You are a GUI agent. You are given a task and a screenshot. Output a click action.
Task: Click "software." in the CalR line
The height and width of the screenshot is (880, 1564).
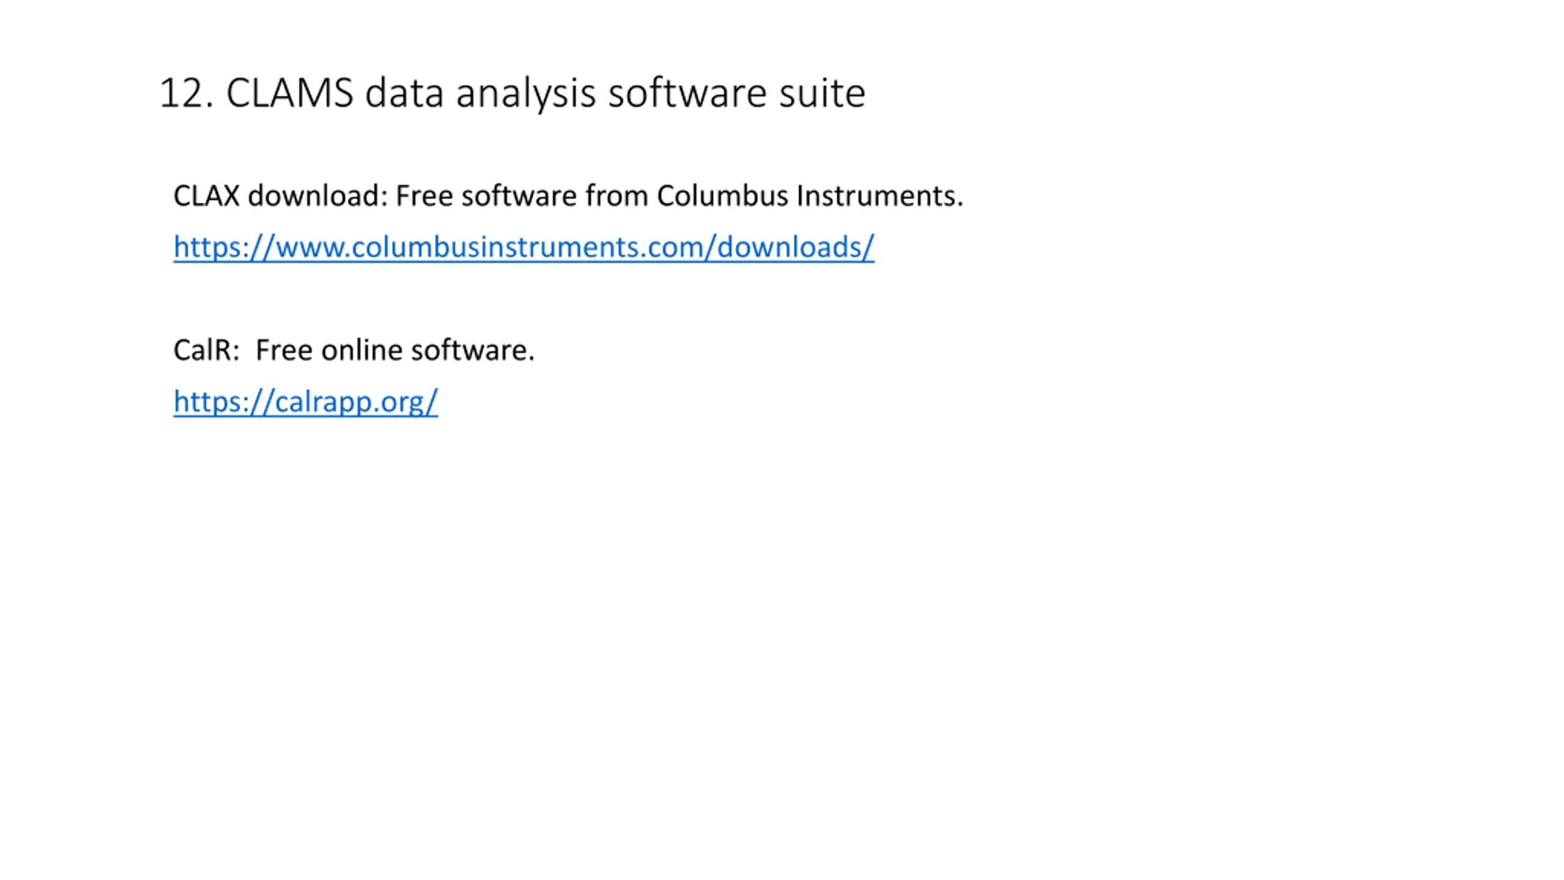[x=472, y=350]
